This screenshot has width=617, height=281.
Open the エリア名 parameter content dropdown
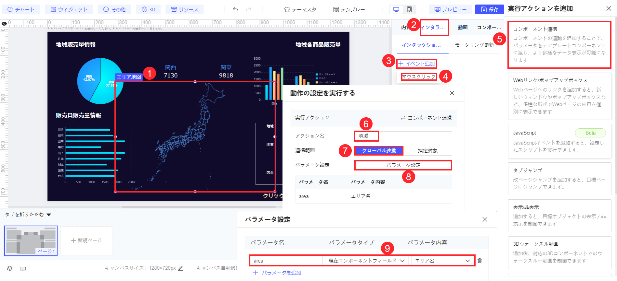point(442,261)
